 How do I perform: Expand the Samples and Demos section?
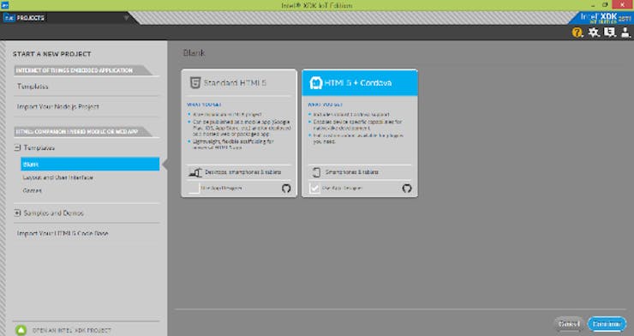17,213
